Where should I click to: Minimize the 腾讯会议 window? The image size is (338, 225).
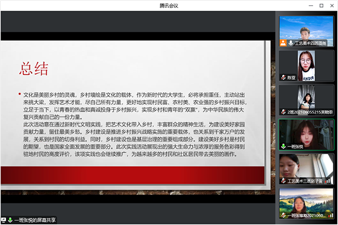[311, 6]
